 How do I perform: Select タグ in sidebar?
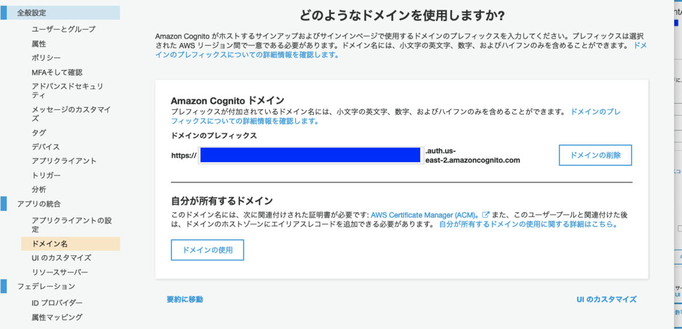pyautogui.click(x=39, y=133)
